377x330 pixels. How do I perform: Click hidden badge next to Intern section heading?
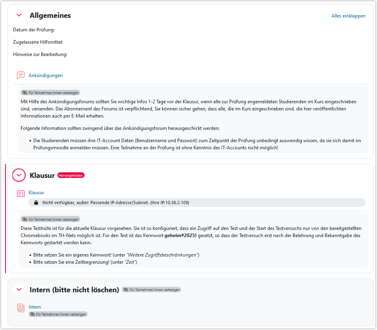151,290
